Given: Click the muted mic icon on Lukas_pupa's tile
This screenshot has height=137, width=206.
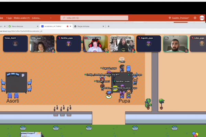Looking at the screenshot, I should [193, 38].
